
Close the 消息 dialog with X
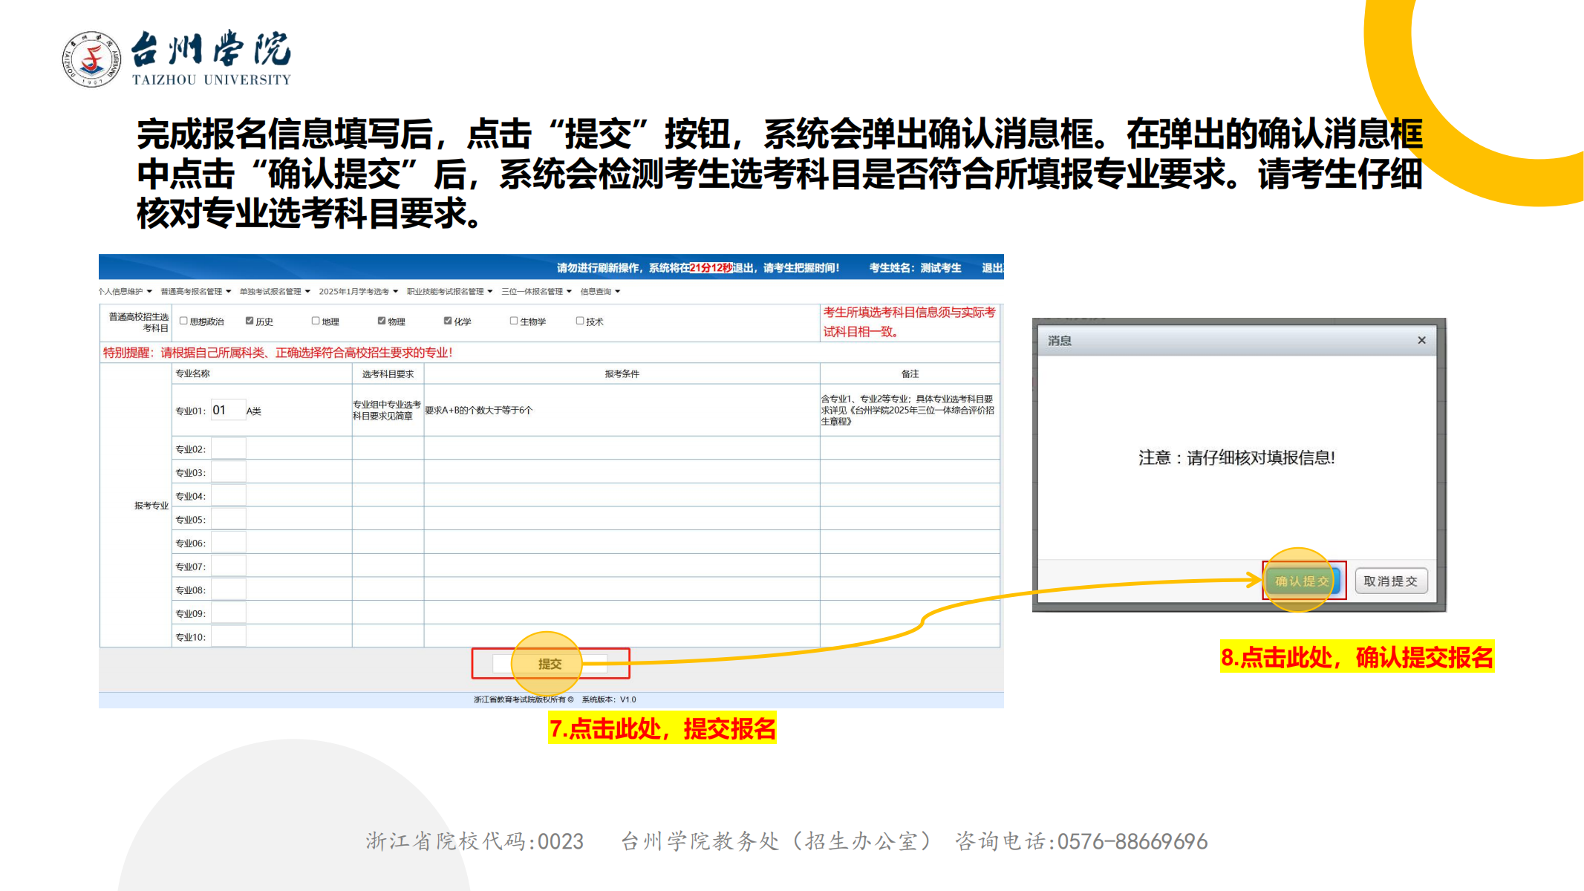click(1421, 340)
